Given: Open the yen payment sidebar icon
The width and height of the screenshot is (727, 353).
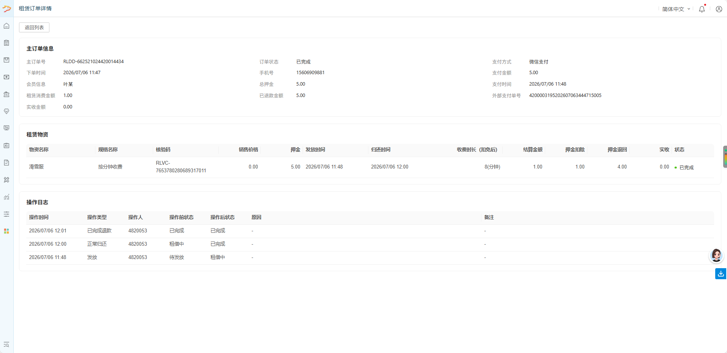Looking at the screenshot, I should pos(6,77).
